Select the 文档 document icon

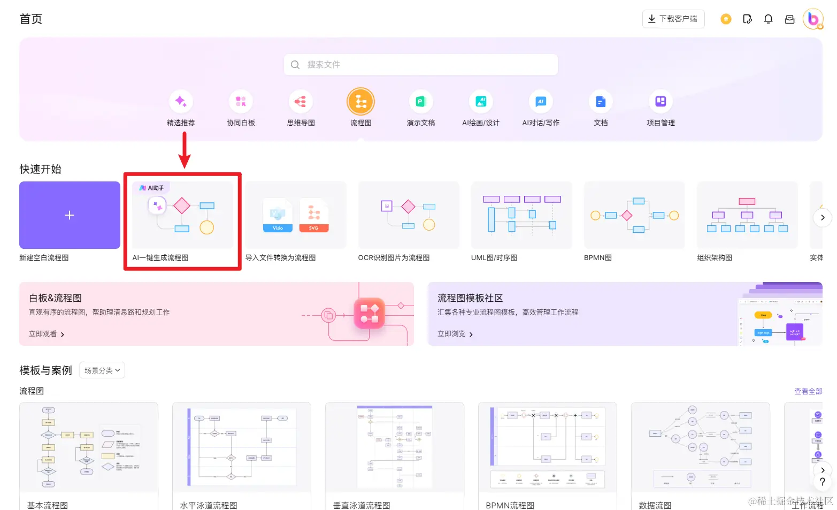pyautogui.click(x=601, y=101)
